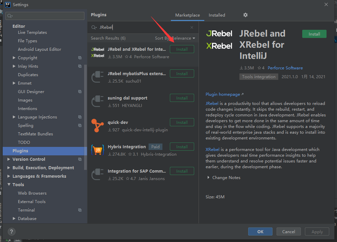Click the Apply button
Screen dimensions: 337x242
tap(317, 232)
